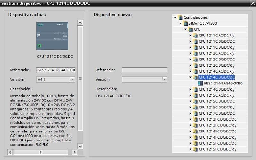Select order number 6ES7 214-1AG40-0XB0 in tree
Image resolution: width=256 pixels, height=160 pixels.
pos(223,83)
